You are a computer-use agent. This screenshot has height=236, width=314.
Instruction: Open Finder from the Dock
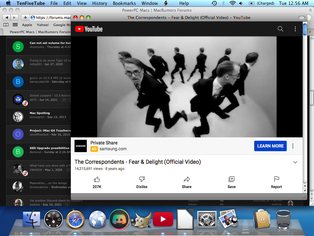coord(31,219)
